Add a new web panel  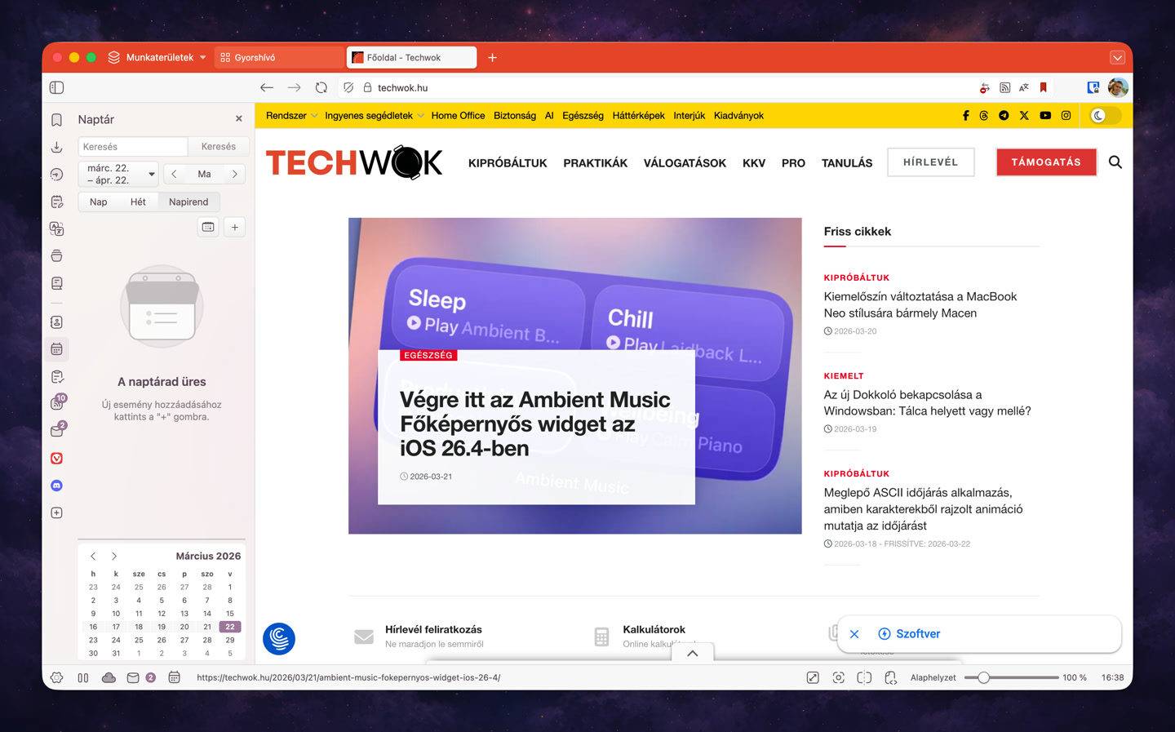click(56, 513)
